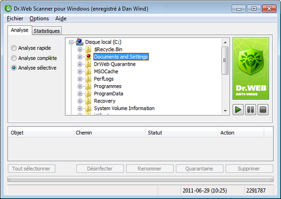Select the Recovery tree item label

coord(105,101)
